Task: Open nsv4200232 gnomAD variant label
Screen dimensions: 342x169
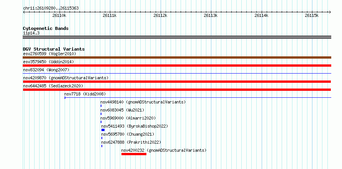Action: pos(164,150)
